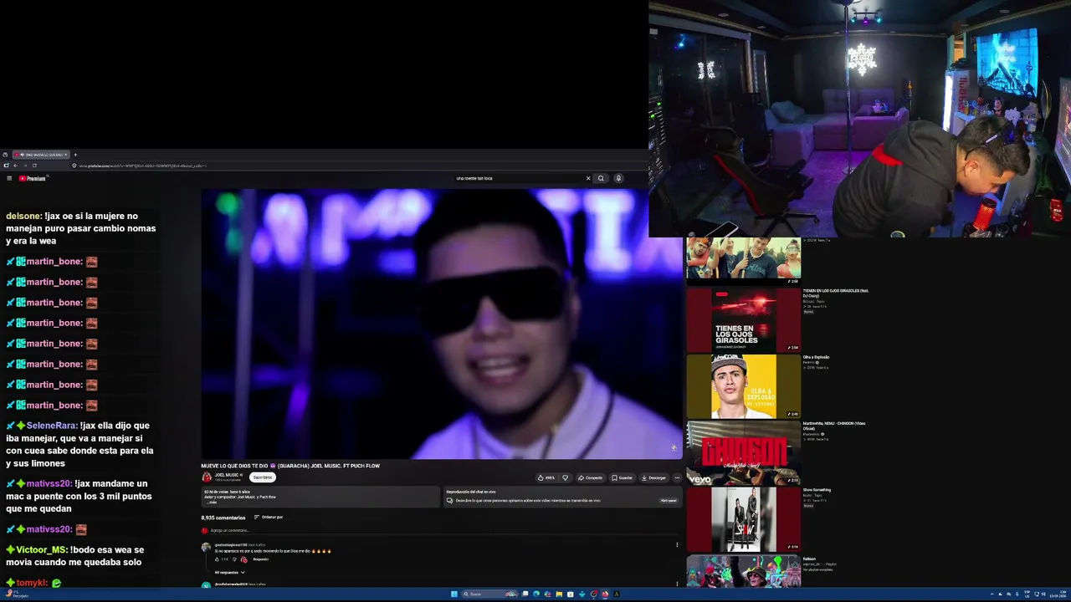
Task: Open the JOEL MUSIC channel avatar
Action: coord(207,477)
